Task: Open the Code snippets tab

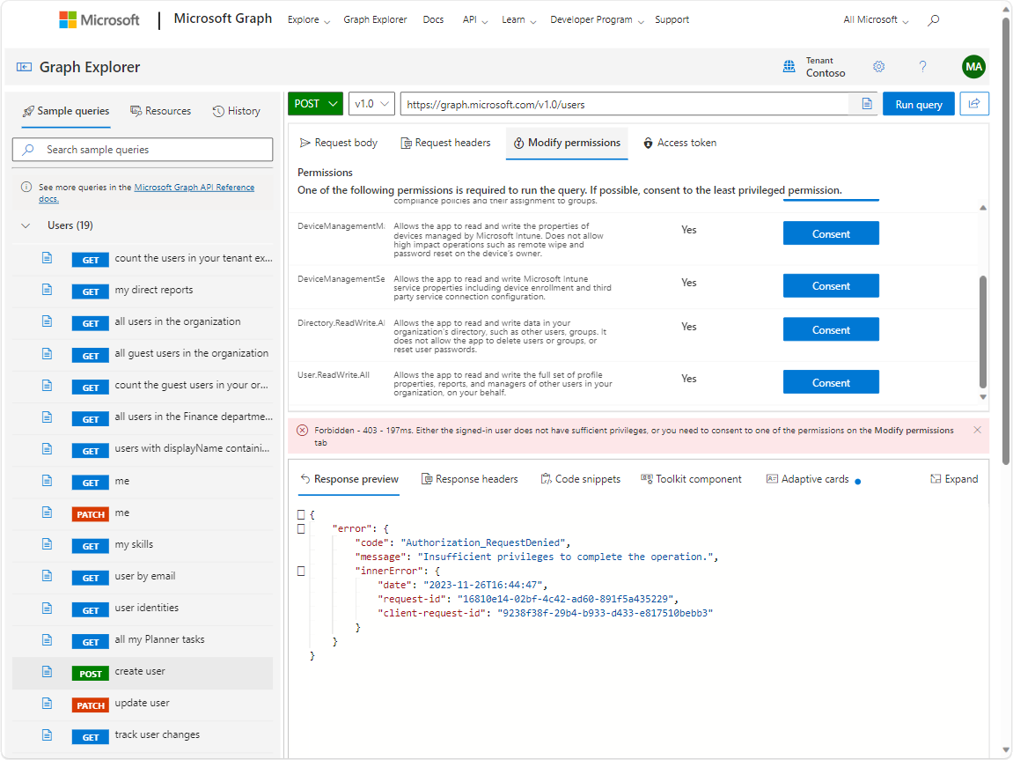Action: [580, 479]
